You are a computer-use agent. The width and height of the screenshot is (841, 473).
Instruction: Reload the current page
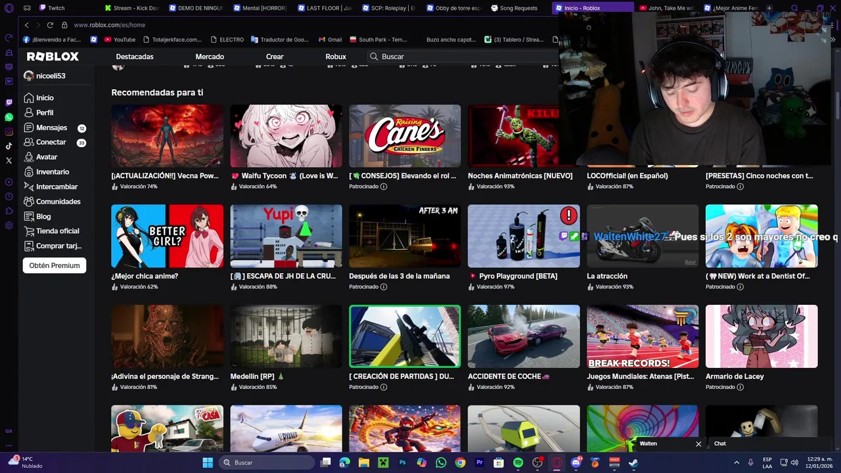pos(50,25)
